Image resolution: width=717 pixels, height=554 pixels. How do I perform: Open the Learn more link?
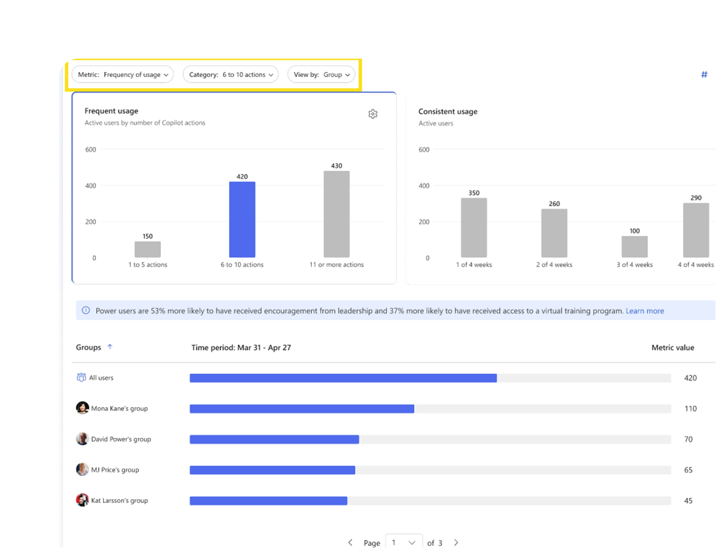[644, 311]
